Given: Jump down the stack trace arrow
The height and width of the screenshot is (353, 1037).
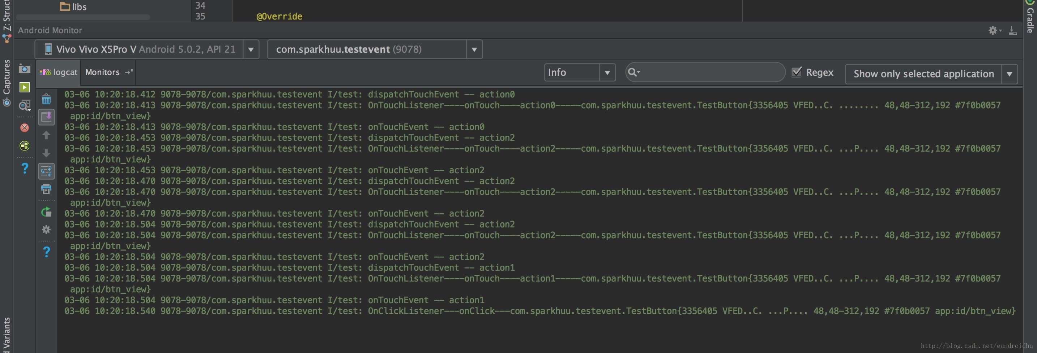Looking at the screenshot, I should tap(46, 153).
